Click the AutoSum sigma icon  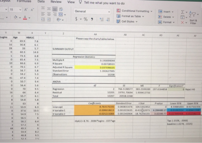(183, 12)
